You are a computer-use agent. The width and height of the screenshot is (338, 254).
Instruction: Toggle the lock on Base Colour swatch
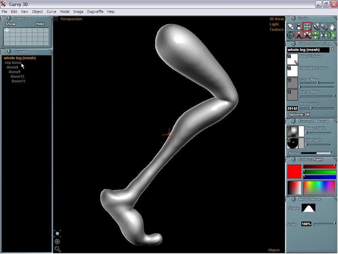[289, 56]
